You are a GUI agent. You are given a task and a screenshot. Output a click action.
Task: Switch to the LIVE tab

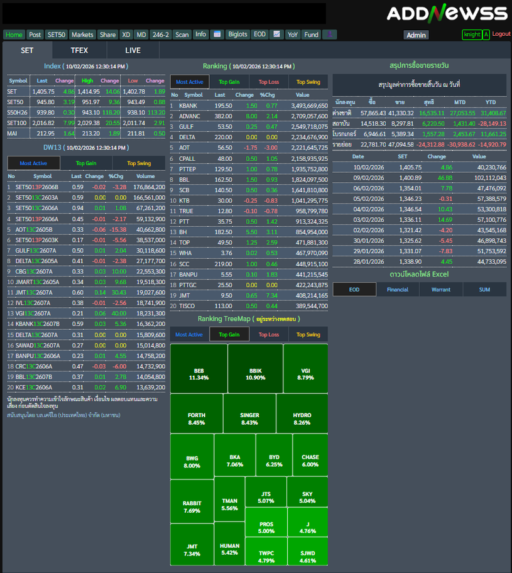133,50
